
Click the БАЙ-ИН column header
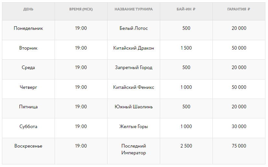click(x=186, y=9)
